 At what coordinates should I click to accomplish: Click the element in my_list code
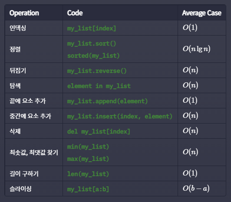point(99,86)
